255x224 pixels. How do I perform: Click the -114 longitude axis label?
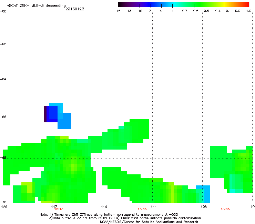tap(103, 207)
